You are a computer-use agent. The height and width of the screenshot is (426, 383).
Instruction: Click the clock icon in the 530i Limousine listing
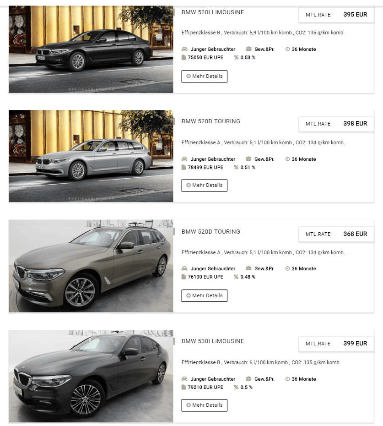[287, 379]
